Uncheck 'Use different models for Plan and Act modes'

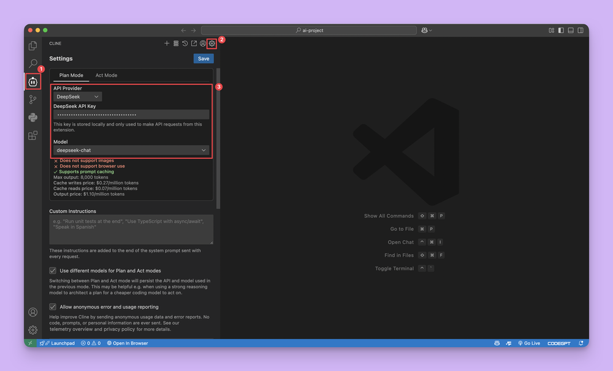click(53, 270)
